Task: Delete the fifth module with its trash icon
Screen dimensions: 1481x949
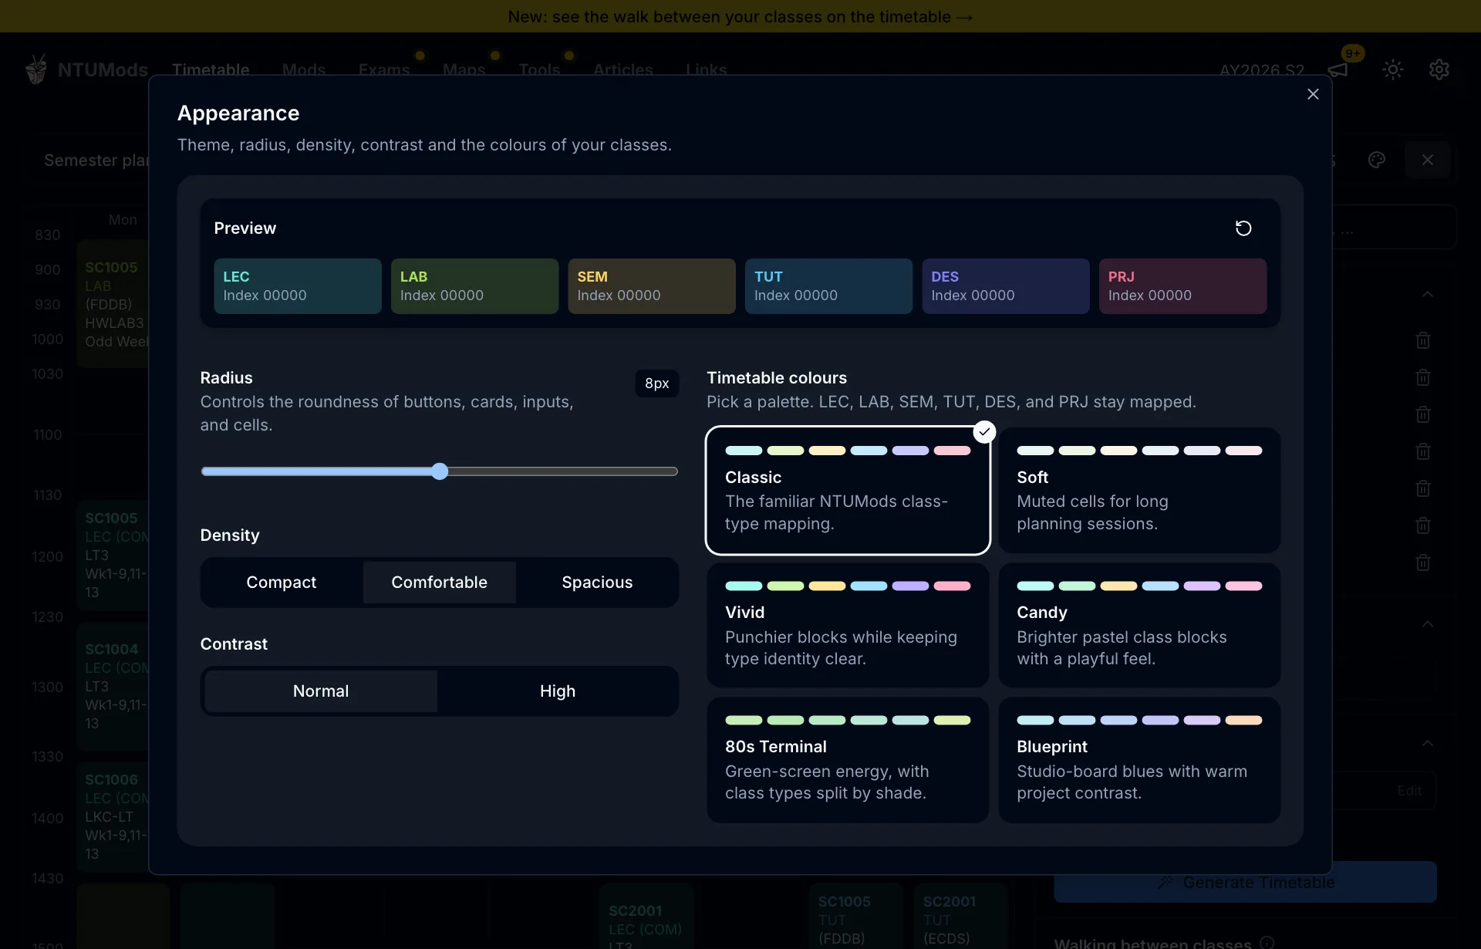Action: 1423,488
